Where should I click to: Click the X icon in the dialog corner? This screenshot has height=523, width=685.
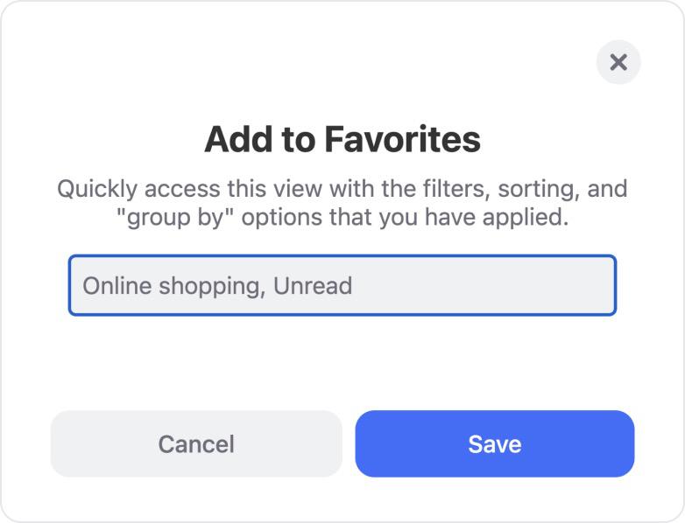pos(618,62)
